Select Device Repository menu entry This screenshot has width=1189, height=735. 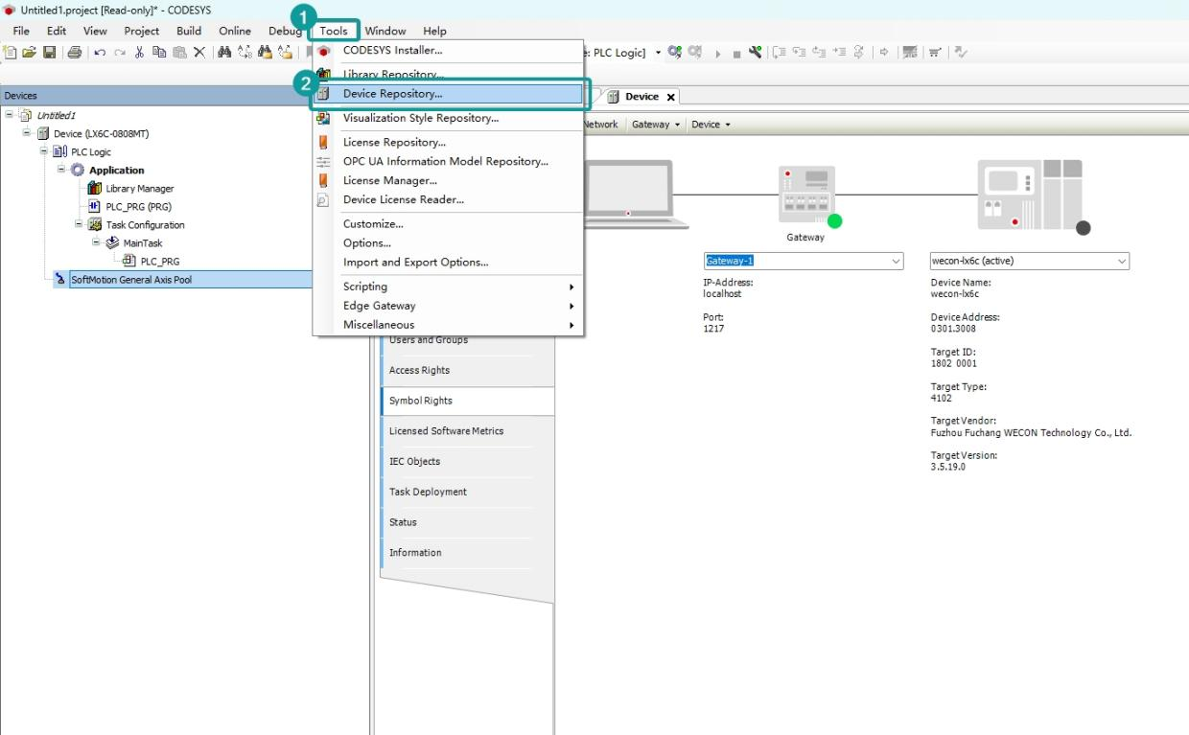click(x=392, y=94)
